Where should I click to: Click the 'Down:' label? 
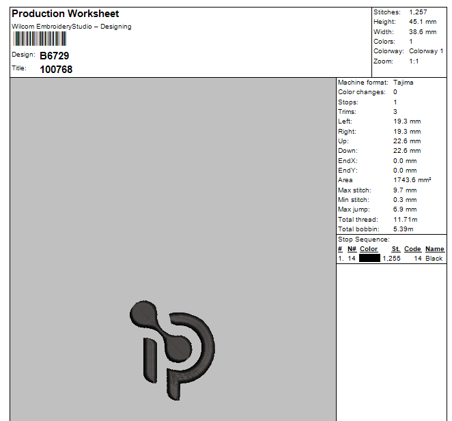click(x=348, y=151)
